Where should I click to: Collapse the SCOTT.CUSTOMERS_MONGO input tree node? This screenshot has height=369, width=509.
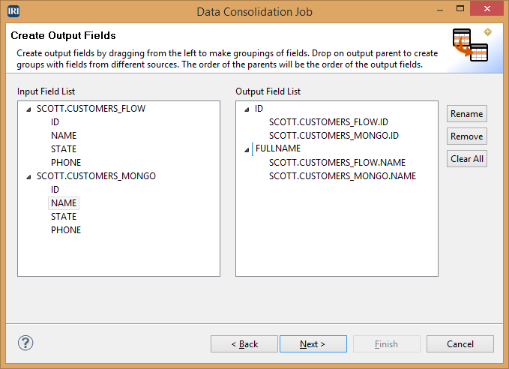(29, 177)
